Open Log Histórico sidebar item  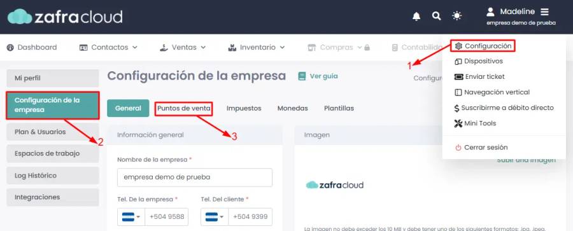(53, 176)
